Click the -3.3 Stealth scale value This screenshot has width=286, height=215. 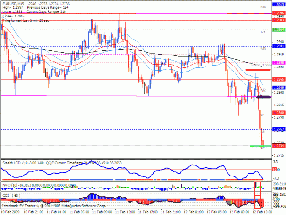(x=276, y=178)
